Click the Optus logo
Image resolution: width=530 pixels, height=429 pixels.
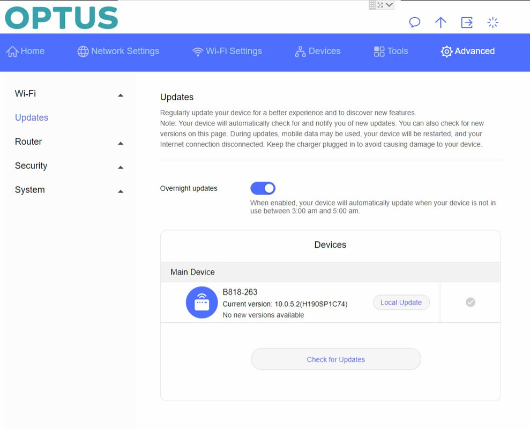tap(62, 18)
